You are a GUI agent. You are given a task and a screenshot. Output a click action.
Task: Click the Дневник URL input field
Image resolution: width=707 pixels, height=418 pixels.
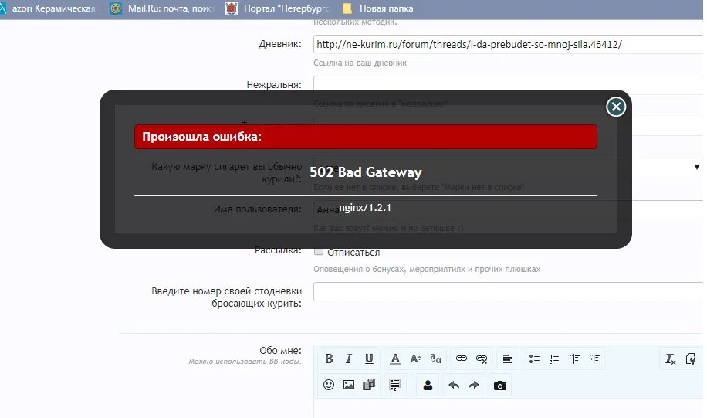[508, 44]
